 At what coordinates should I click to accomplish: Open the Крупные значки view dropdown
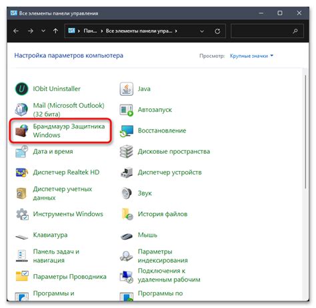(251, 56)
